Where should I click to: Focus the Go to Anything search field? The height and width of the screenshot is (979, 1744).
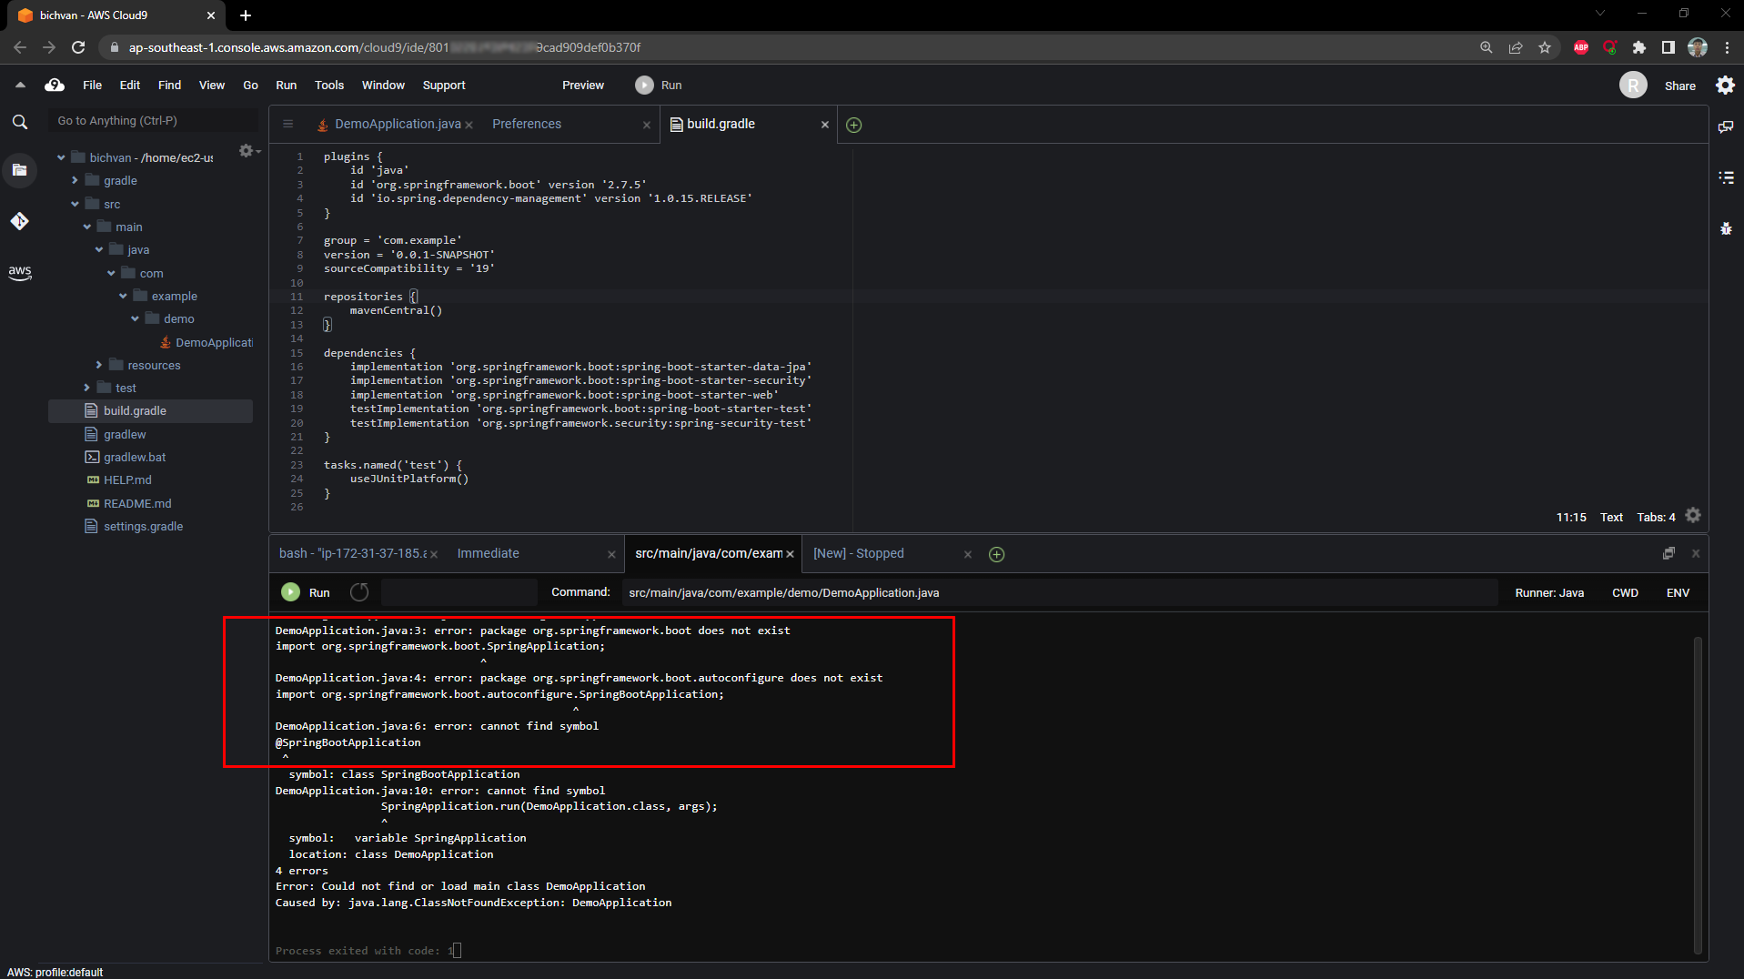tap(154, 120)
